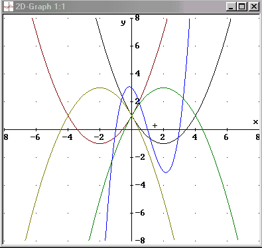Screen dimensions: 262x248
Task: Click the 2D-Graph window system icon
Action: (x=8, y=7)
